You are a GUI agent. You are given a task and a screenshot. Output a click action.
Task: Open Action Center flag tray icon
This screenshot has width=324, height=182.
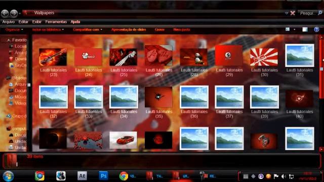(276, 176)
